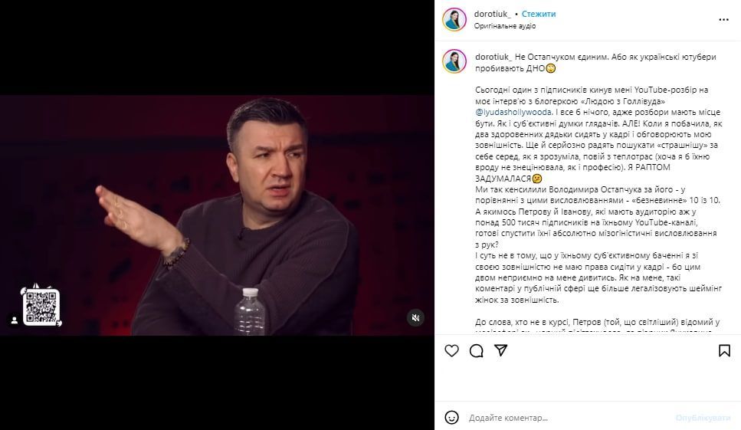Open the @lyudashollywooda mention link
This screenshot has height=430, width=741.
[513, 113]
